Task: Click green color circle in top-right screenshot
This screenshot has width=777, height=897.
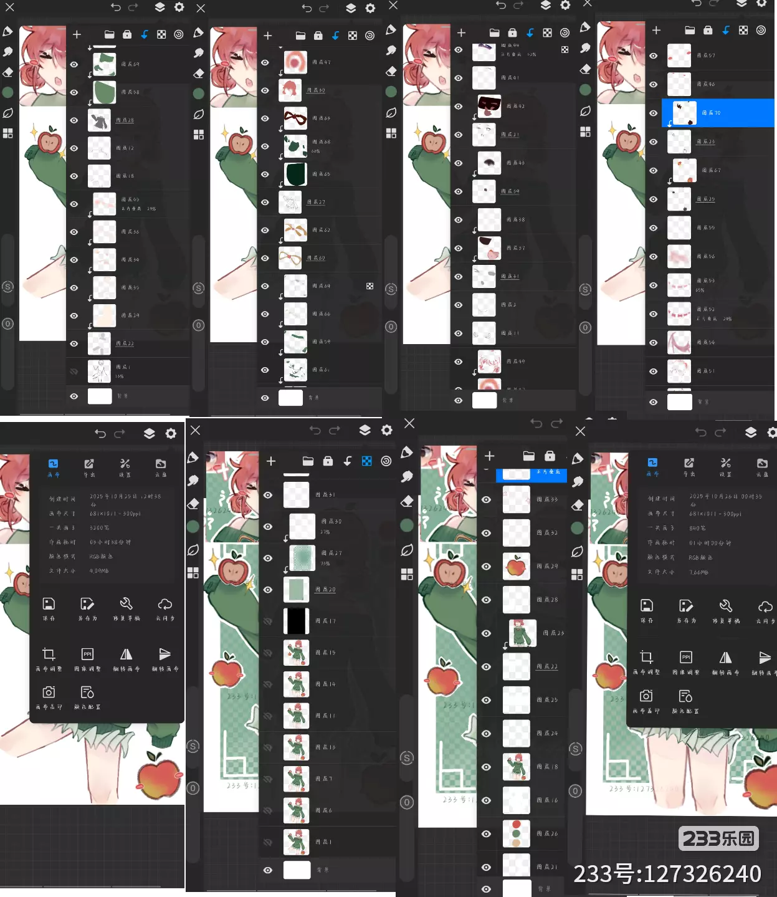Action: click(x=585, y=89)
